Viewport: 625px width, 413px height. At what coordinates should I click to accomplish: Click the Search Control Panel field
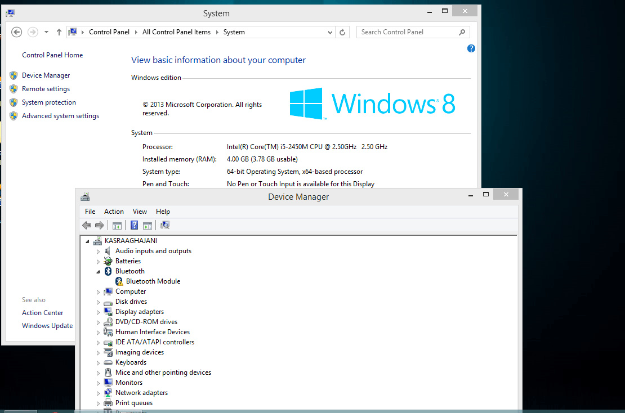tap(413, 32)
